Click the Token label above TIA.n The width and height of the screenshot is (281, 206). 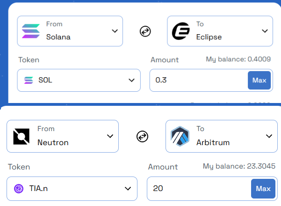[x=19, y=167]
